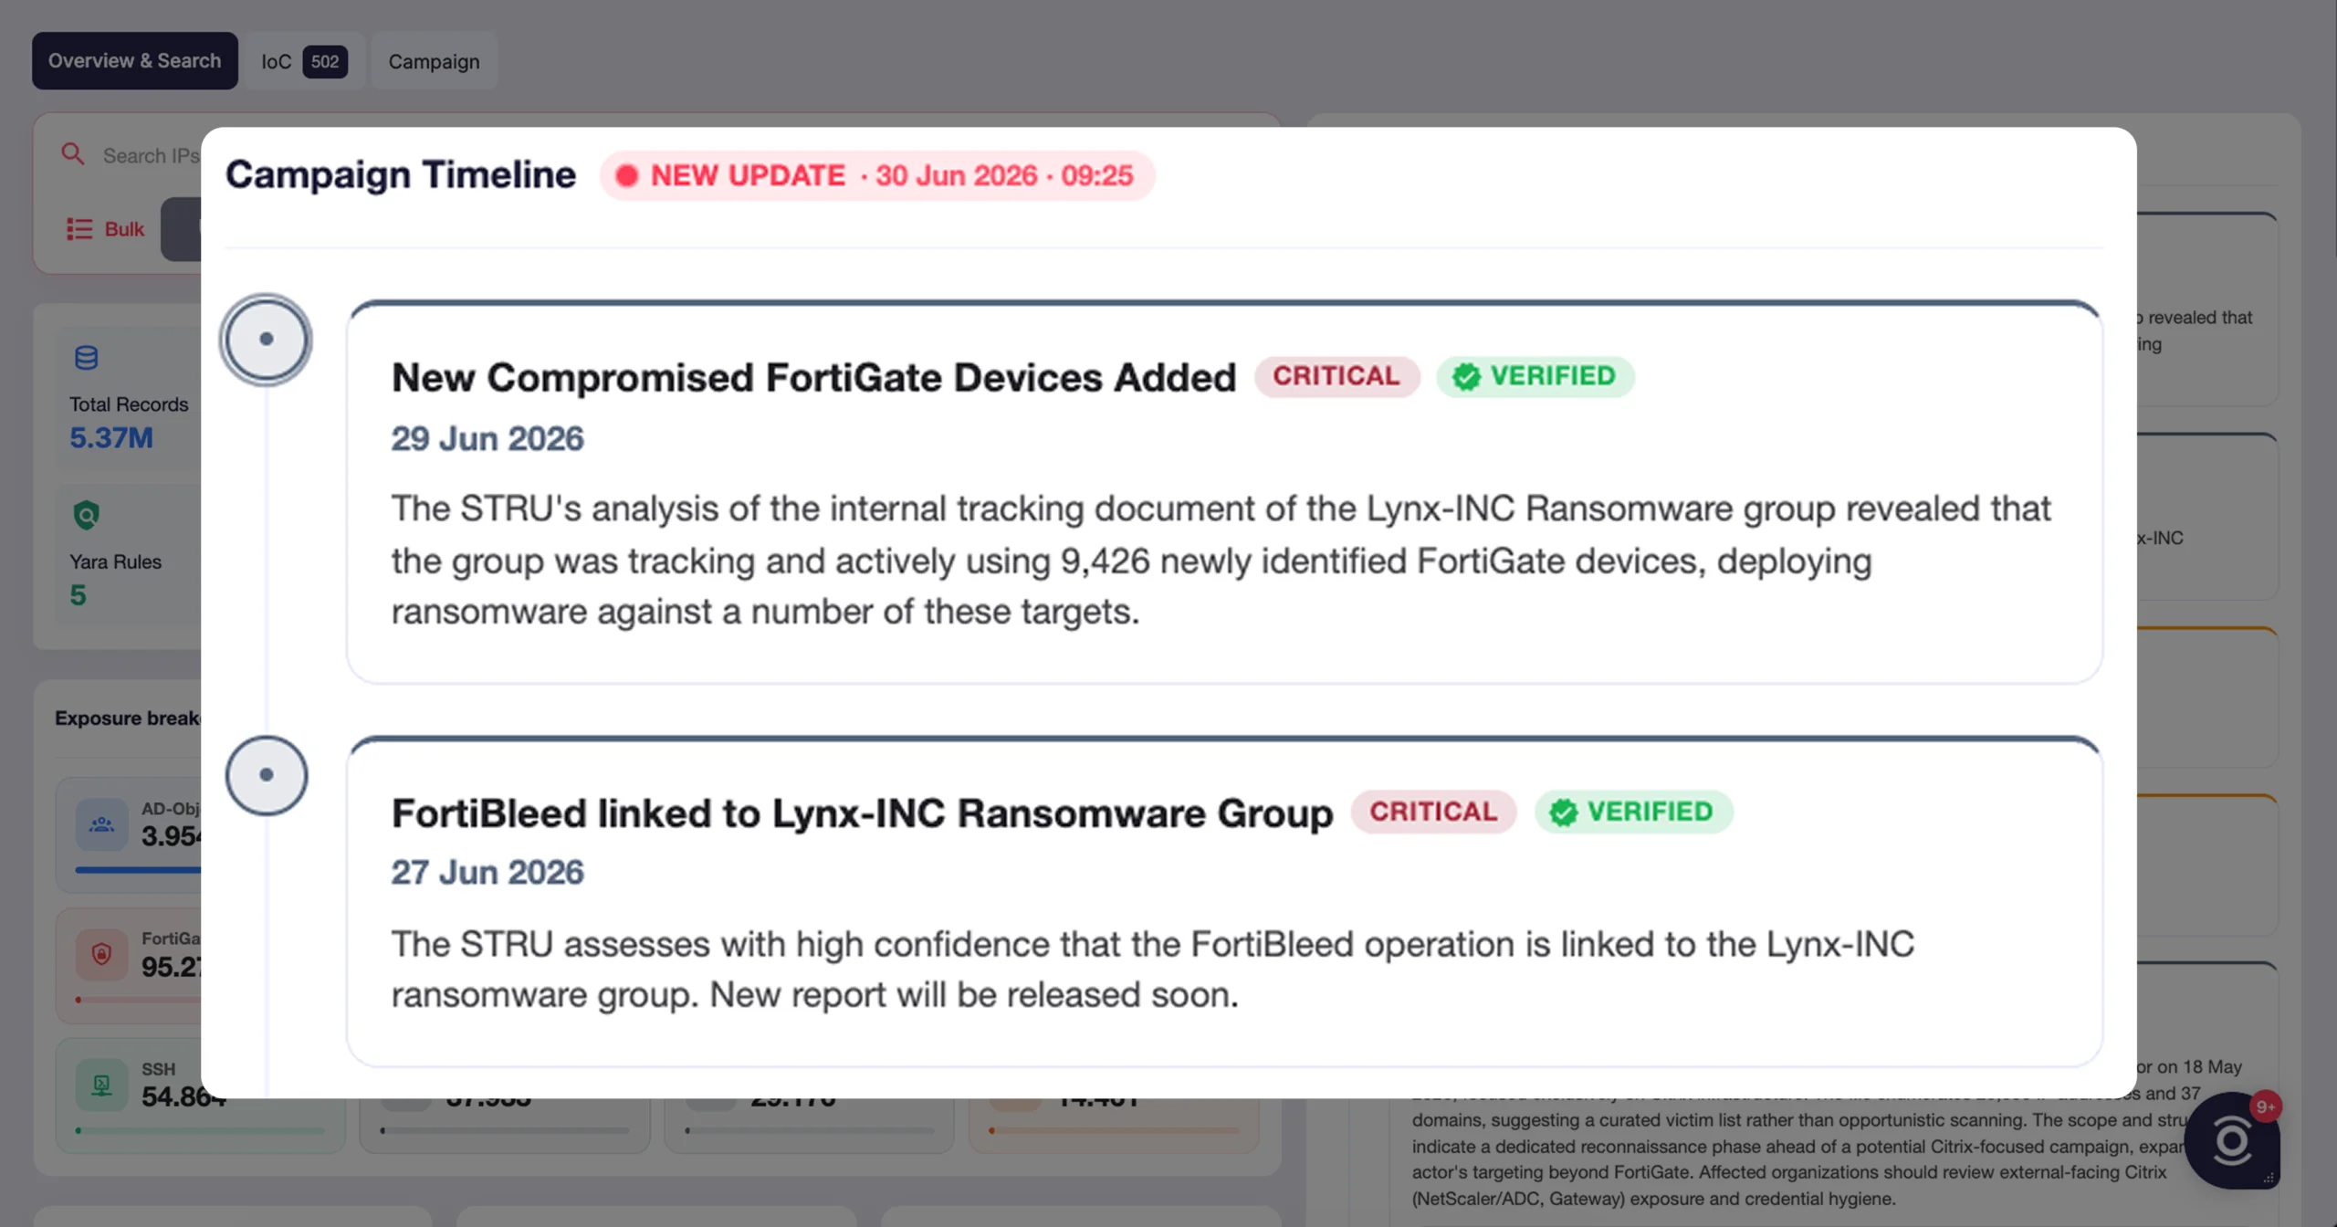Click the SSH terminal icon
Screen dimensions: 2337x1227
point(101,1085)
